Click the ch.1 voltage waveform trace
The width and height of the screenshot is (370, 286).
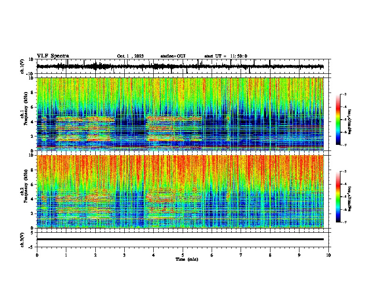tap(180, 67)
